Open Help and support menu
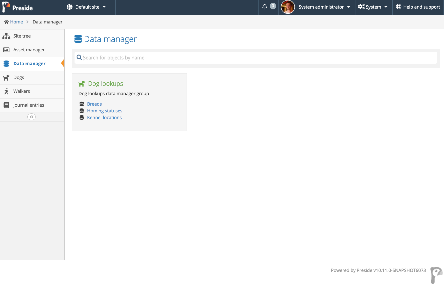Viewport: 444px width, 285px height. pyautogui.click(x=418, y=7)
